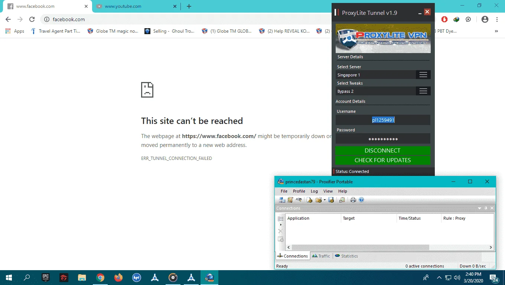Image resolution: width=505 pixels, height=285 pixels.
Task: Click the Target column header
Action: click(369, 218)
